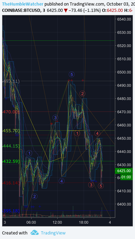Click the 6540.00 price axis label
The width and height of the screenshot is (135, 239).
pyautogui.click(x=124, y=19)
